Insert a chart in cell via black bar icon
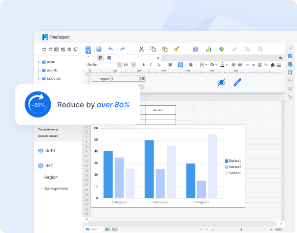The height and width of the screenshot is (233, 297). click(x=272, y=65)
